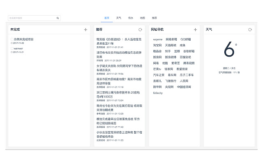Open the 芒果tv link
The width and height of the screenshot is (263, 164).
click(157, 69)
